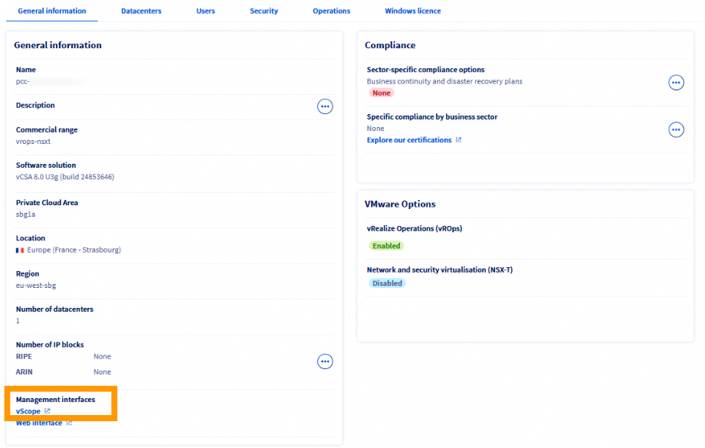Select the General information tab
This screenshot has height=448, width=705.
click(x=52, y=11)
